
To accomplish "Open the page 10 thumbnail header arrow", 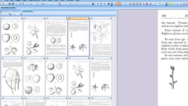I will 111,58.
